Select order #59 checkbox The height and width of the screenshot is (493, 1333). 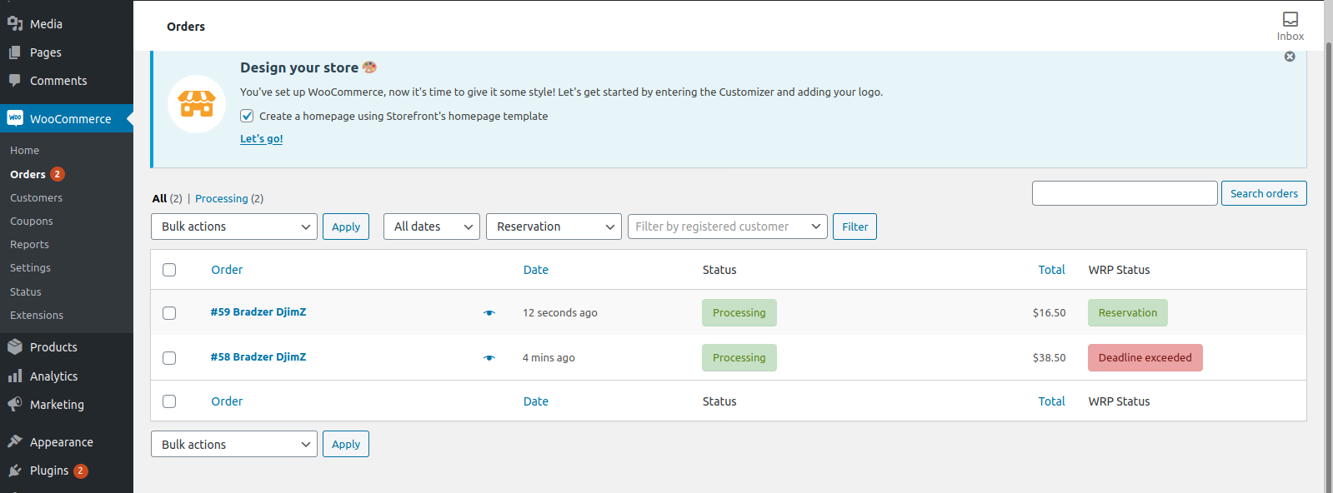click(x=169, y=313)
